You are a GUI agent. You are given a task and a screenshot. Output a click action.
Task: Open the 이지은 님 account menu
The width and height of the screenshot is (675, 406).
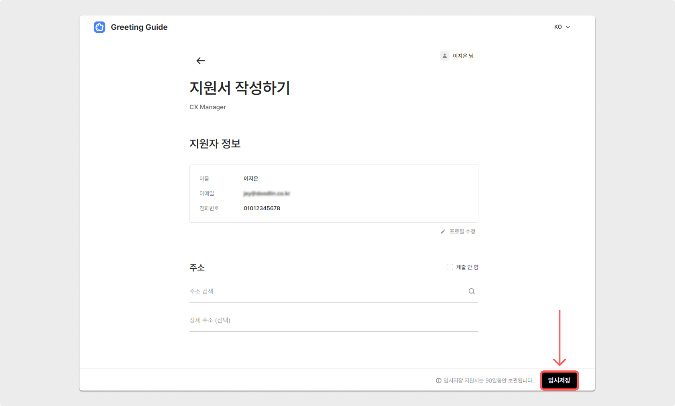click(x=463, y=56)
